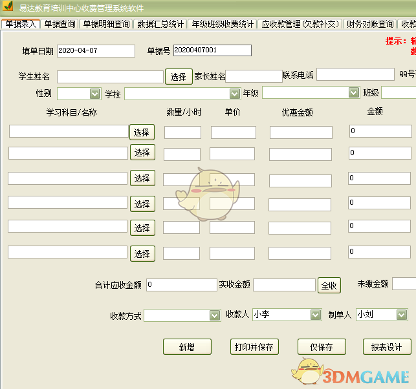This screenshot has height=389, width=416.
Task: Open the 年级 dropdown
Action: point(311,92)
